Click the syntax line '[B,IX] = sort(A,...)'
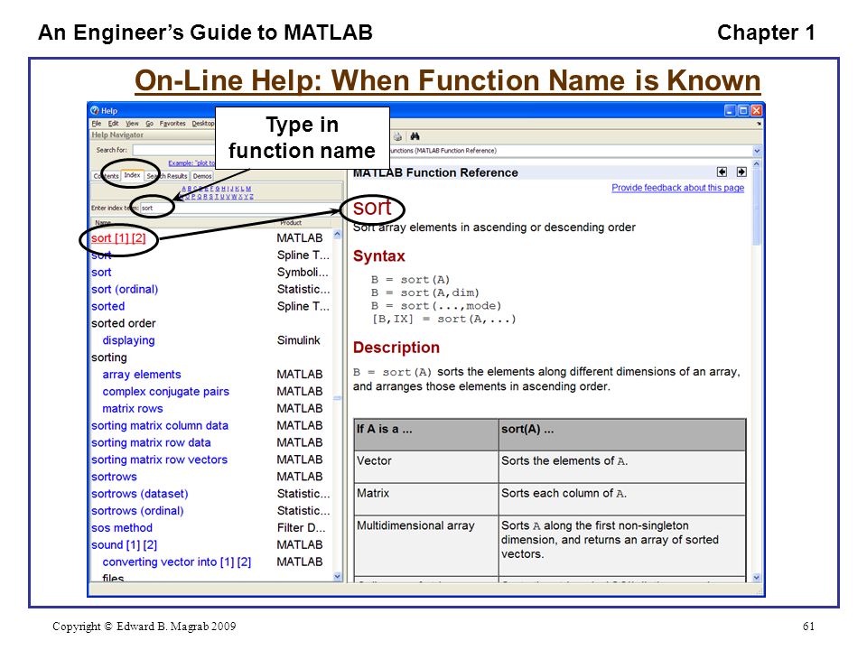The height and width of the screenshot is (650, 867). coord(444,320)
